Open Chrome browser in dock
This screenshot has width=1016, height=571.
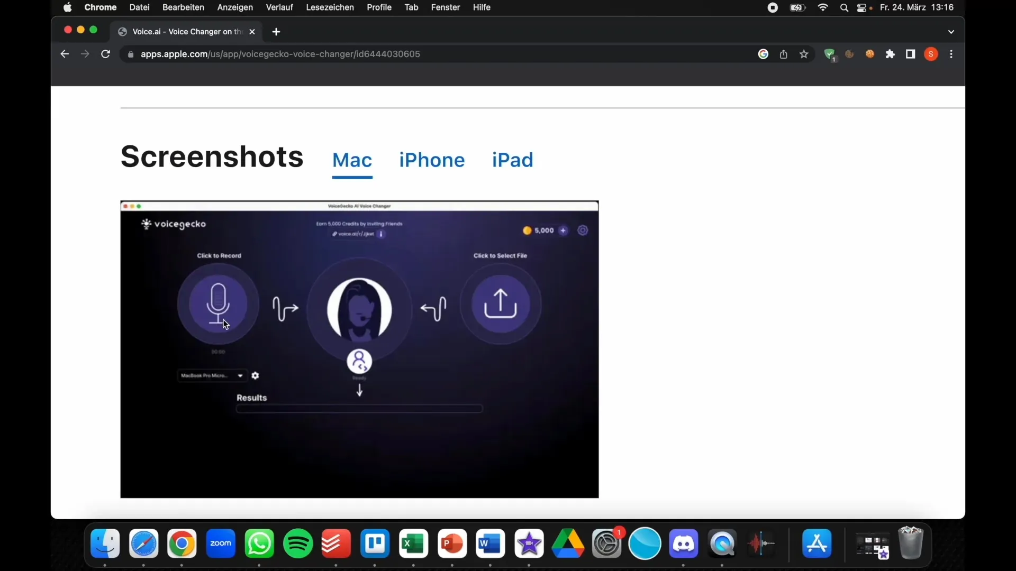[x=182, y=543]
